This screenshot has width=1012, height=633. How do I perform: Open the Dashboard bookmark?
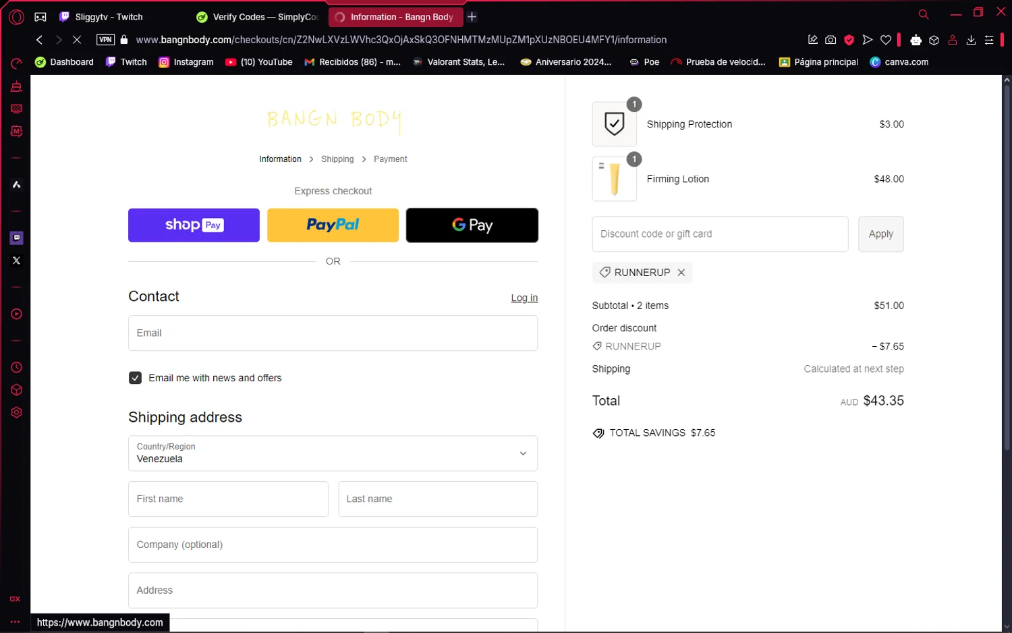64,62
